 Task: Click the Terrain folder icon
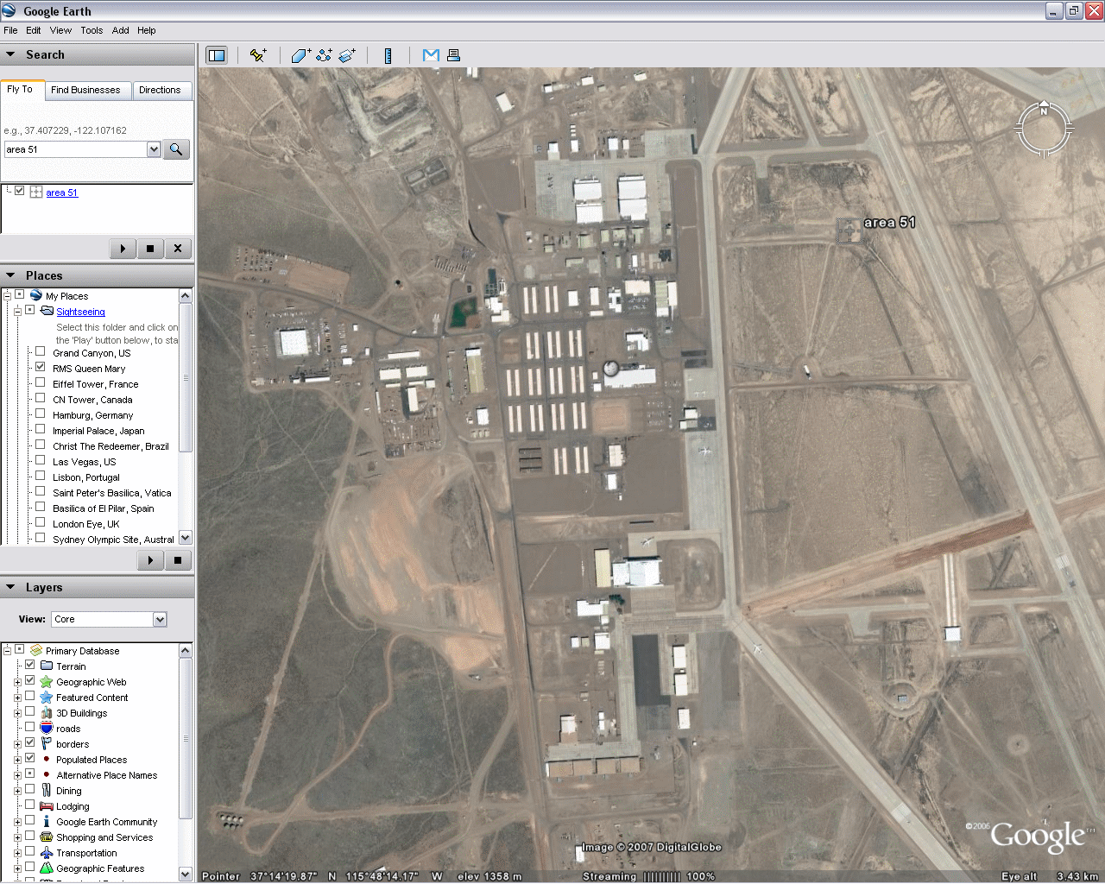(47, 666)
